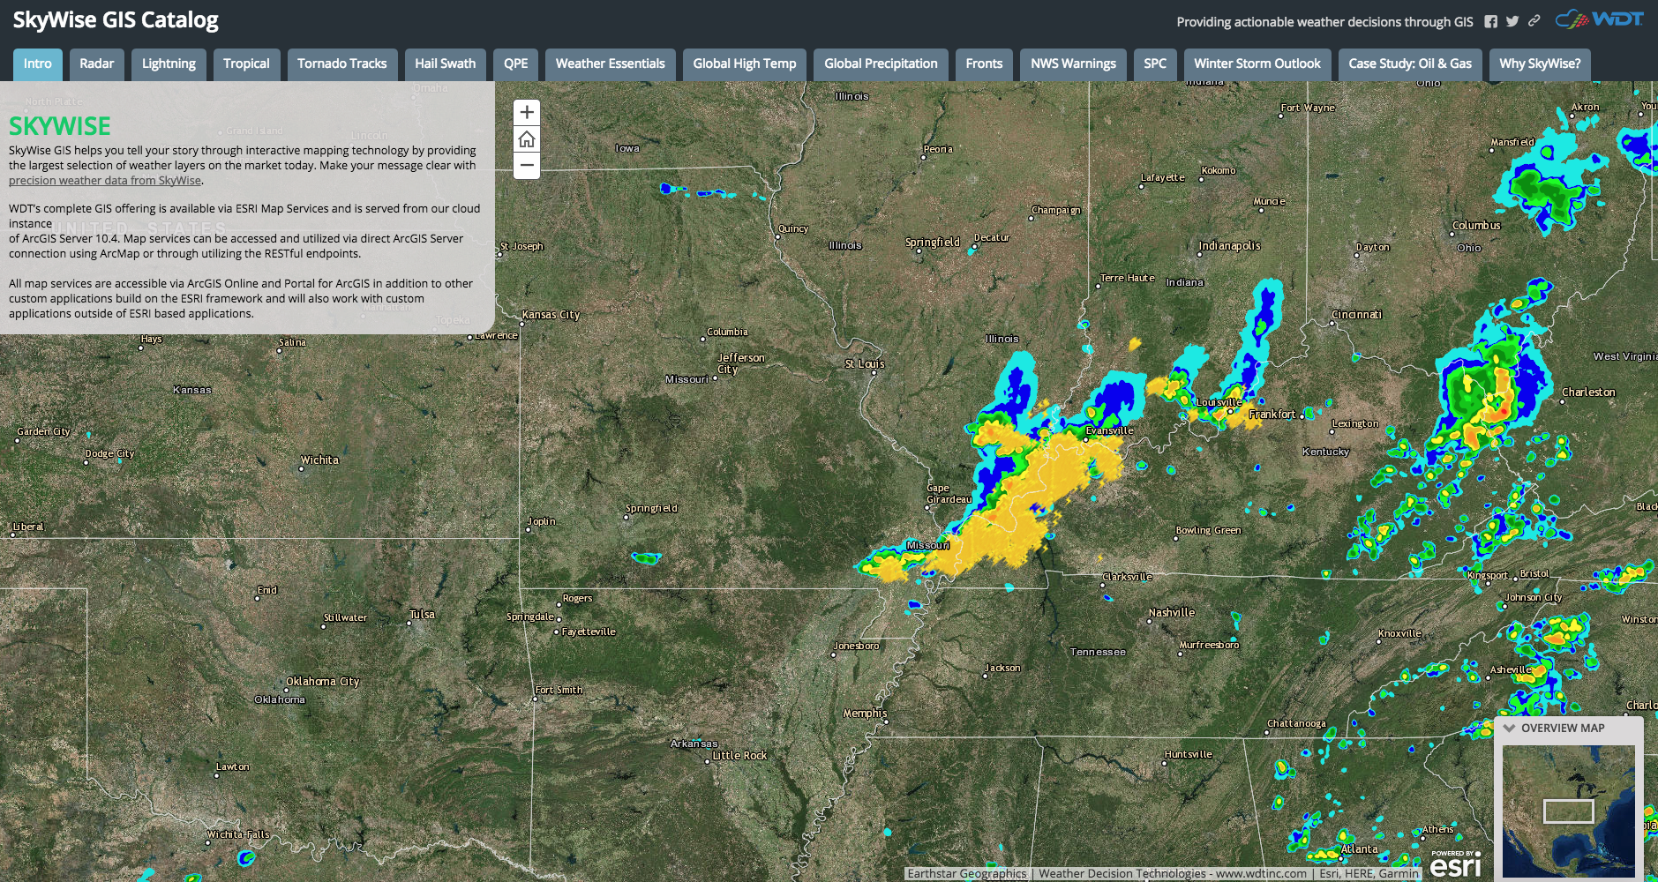
Task: Return to default map extent with home icon
Action: click(527, 138)
